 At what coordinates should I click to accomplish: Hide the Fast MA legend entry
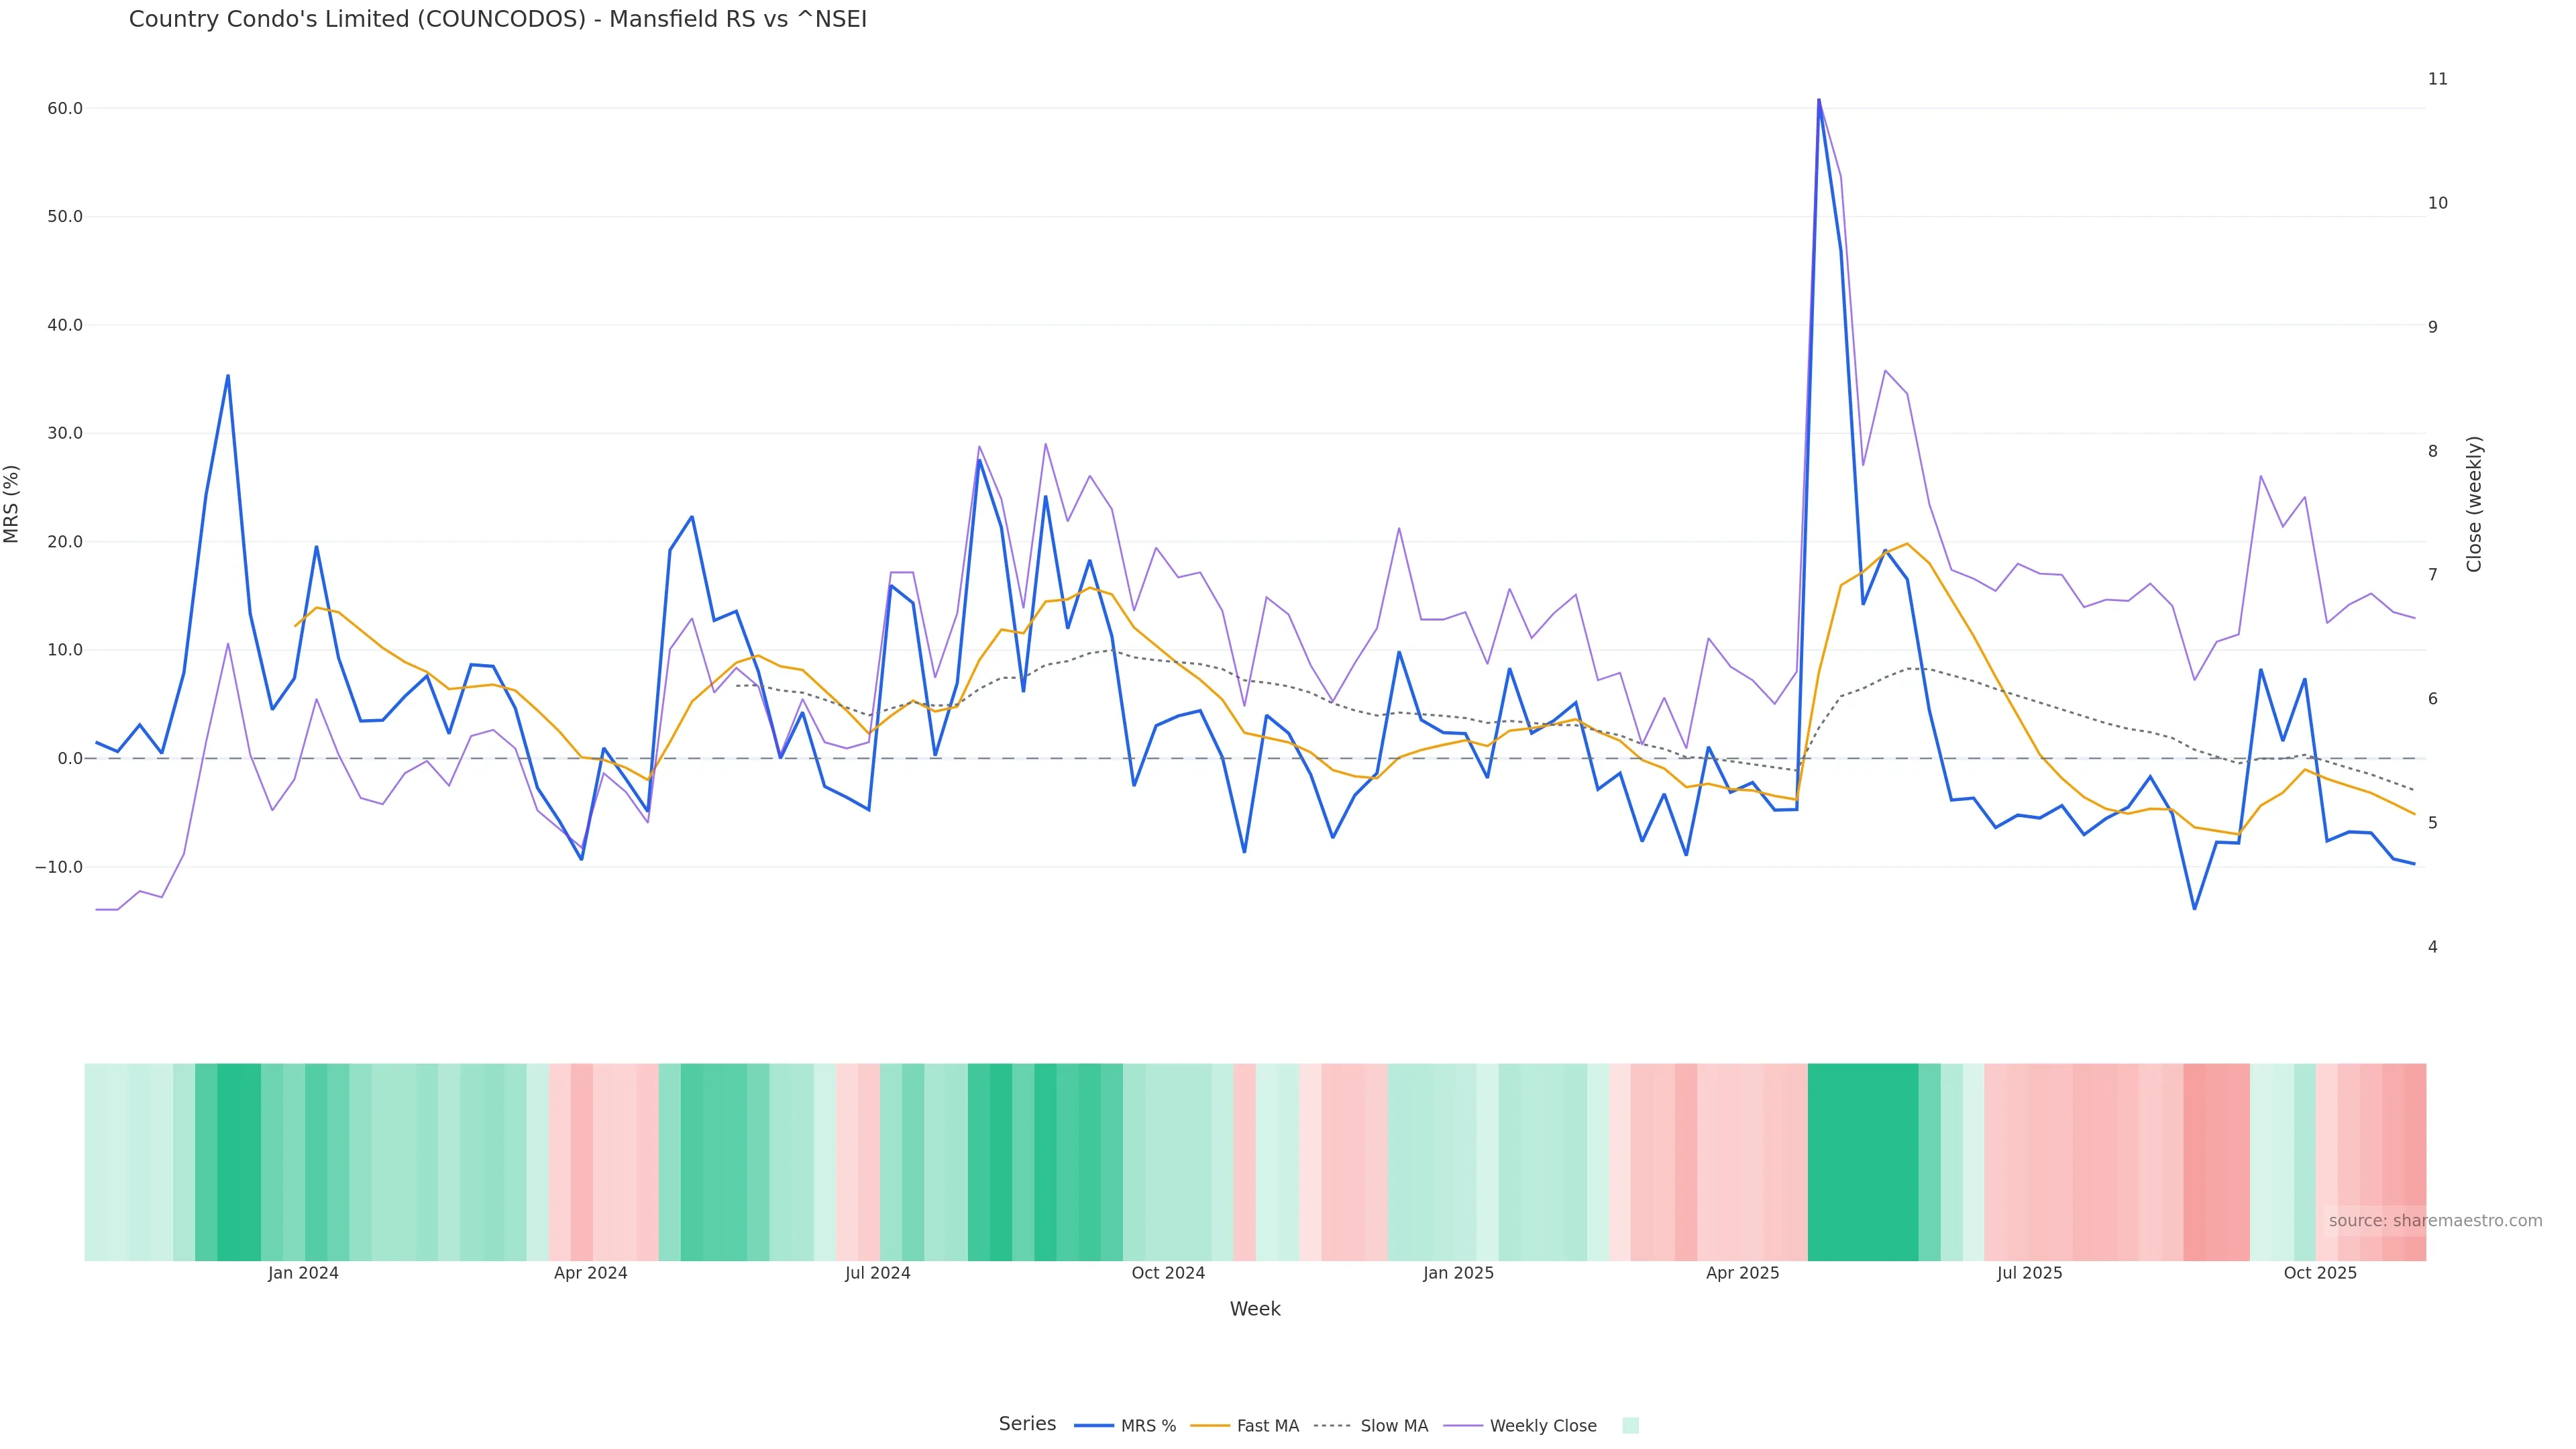1267,1426
